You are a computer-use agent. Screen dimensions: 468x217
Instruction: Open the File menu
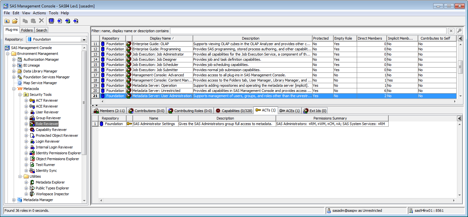pyautogui.click(x=7, y=13)
